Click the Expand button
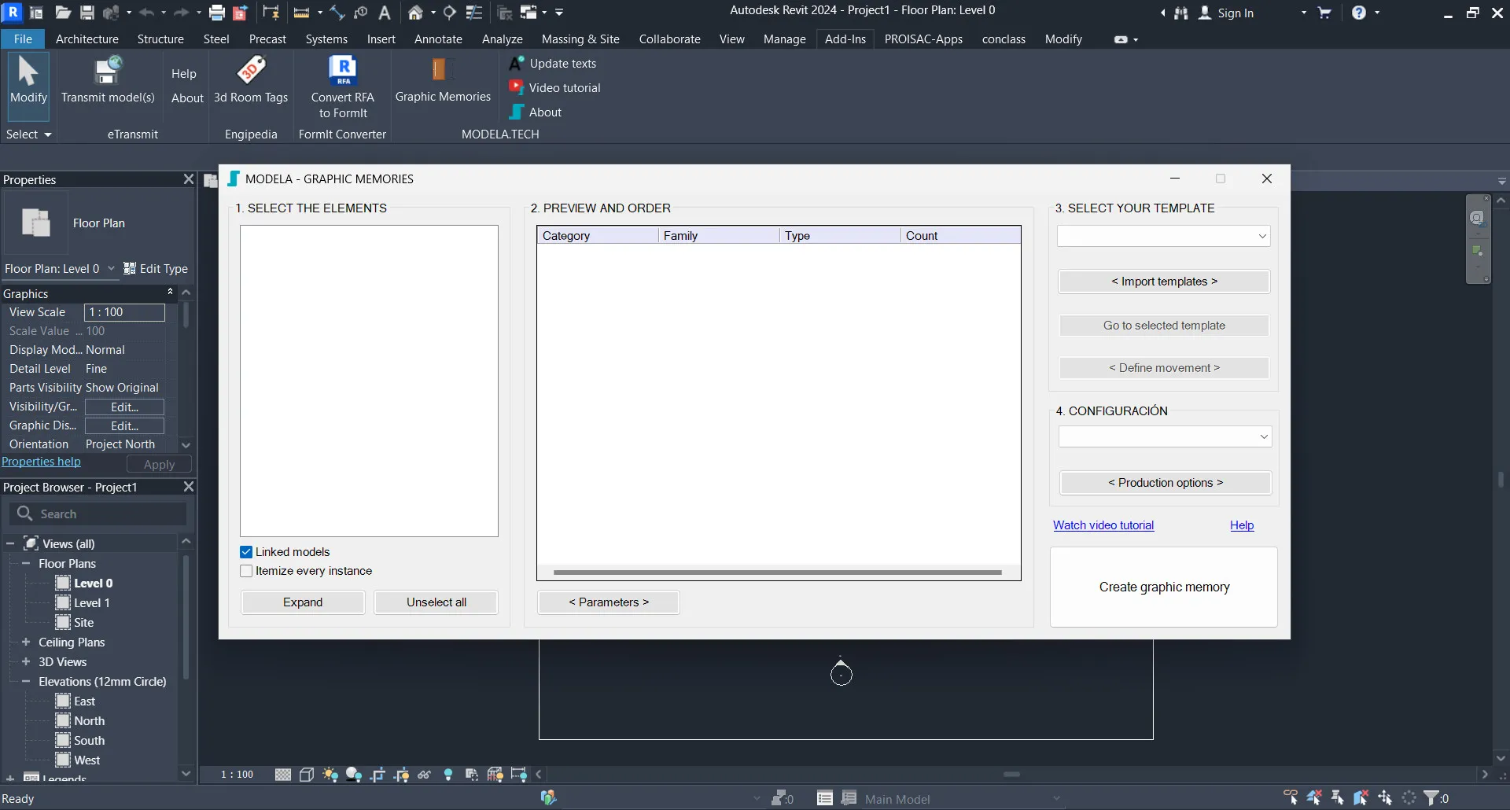This screenshot has width=1510, height=810. (x=303, y=602)
